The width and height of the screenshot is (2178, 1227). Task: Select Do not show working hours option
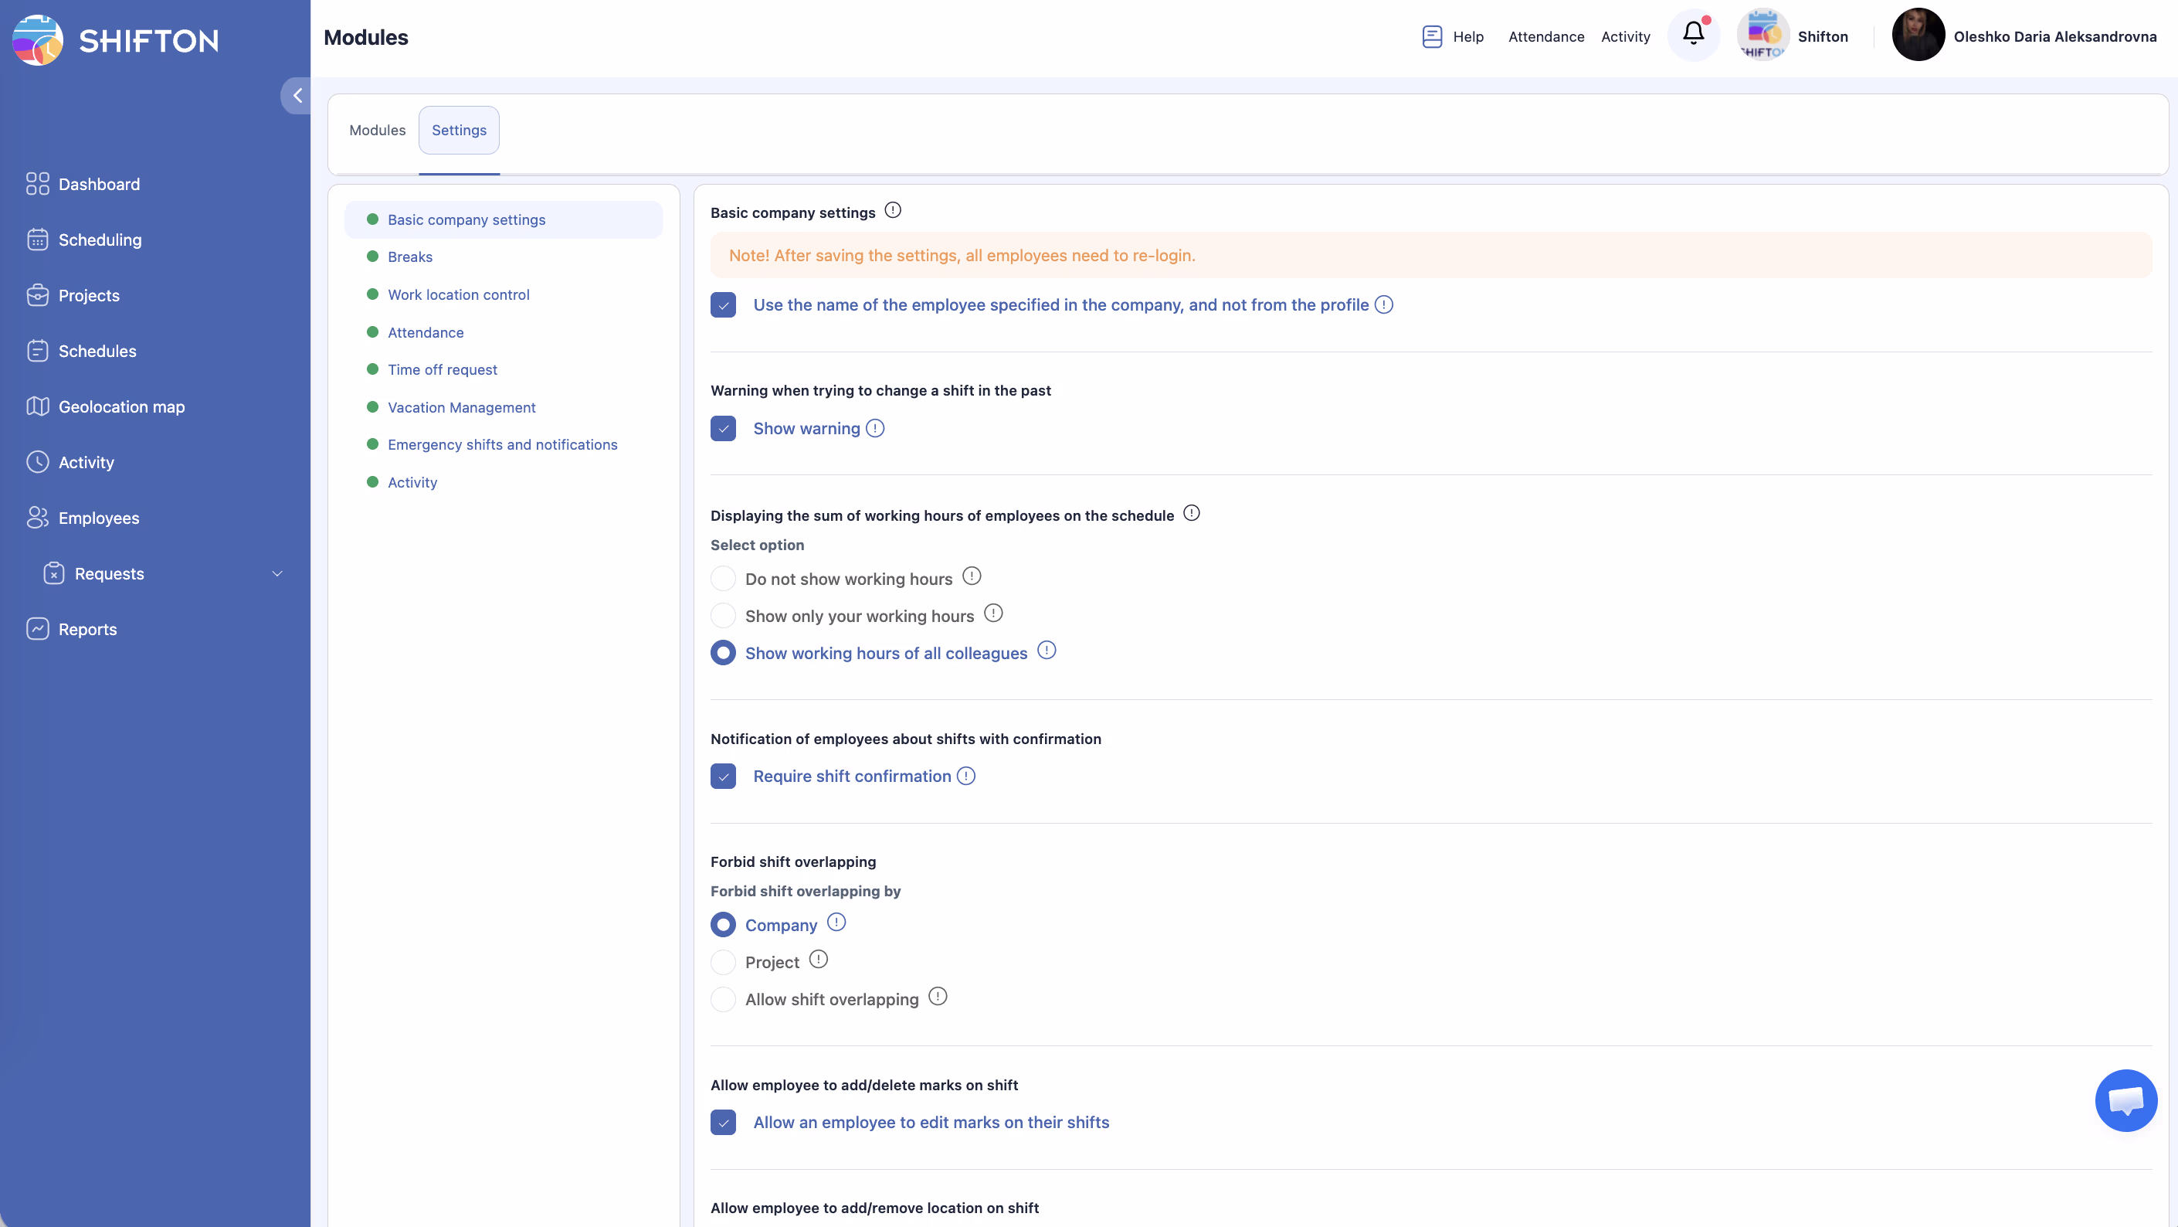pos(723,579)
